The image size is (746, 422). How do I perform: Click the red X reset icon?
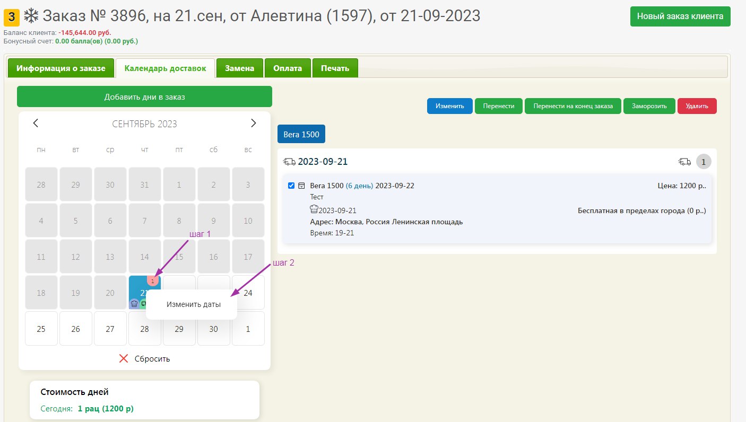(124, 358)
